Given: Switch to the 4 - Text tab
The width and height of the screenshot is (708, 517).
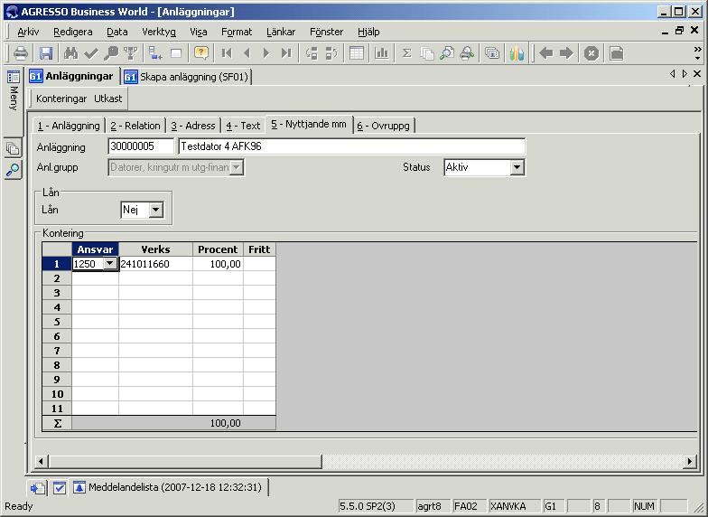Looking at the screenshot, I should [243, 126].
